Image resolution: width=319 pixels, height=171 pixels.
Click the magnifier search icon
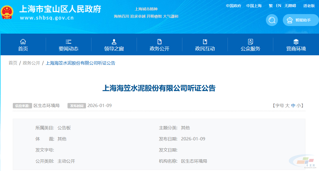[272, 20]
